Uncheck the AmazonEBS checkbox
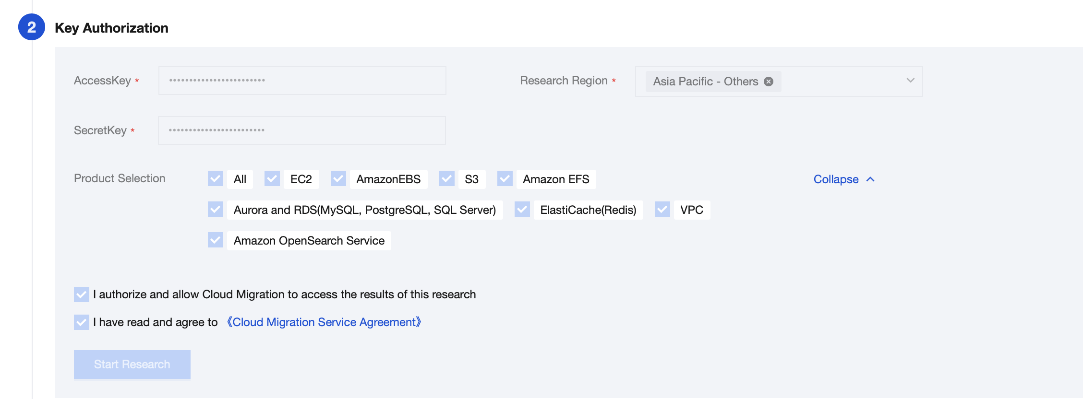The width and height of the screenshot is (1083, 399). click(338, 179)
